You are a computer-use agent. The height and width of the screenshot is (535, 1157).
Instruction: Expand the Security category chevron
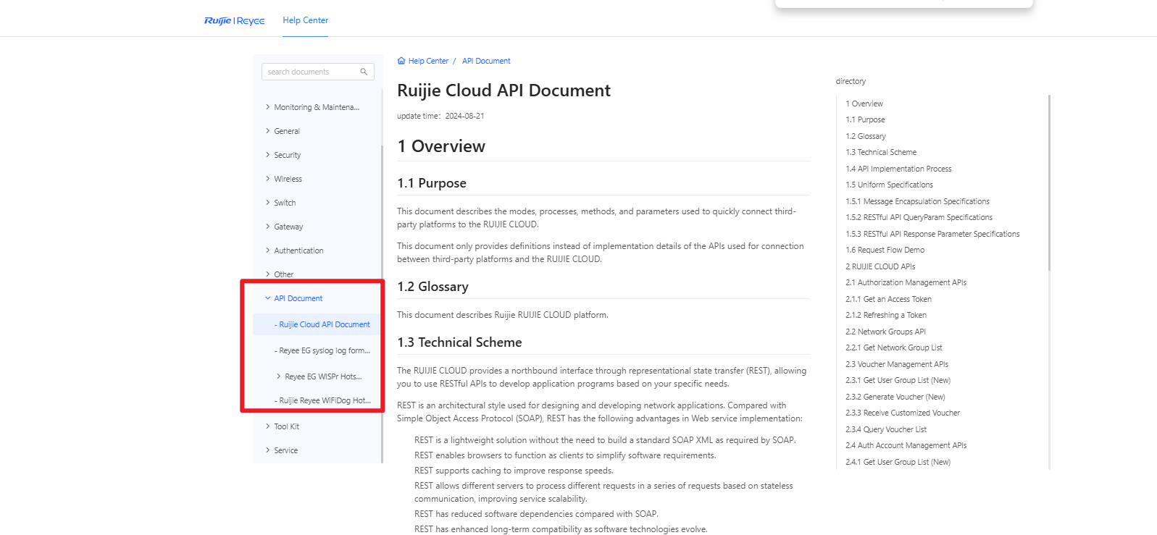coord(267,155)
